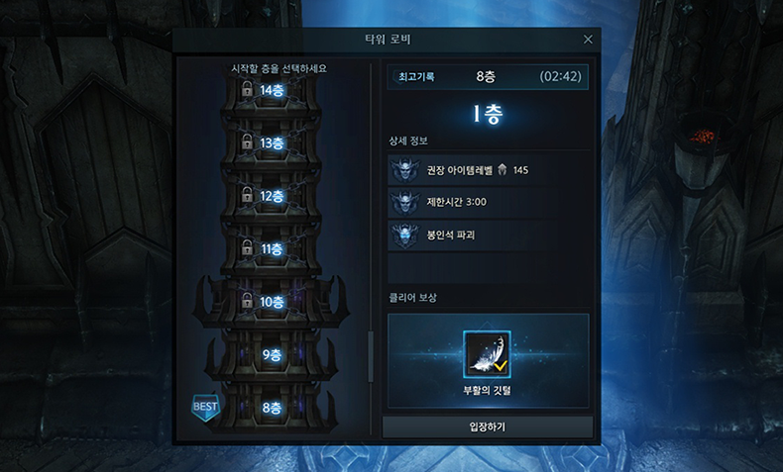Screen dimensions: 783x472
Task: Click the helmet icon beside 145
Action: 502,170
